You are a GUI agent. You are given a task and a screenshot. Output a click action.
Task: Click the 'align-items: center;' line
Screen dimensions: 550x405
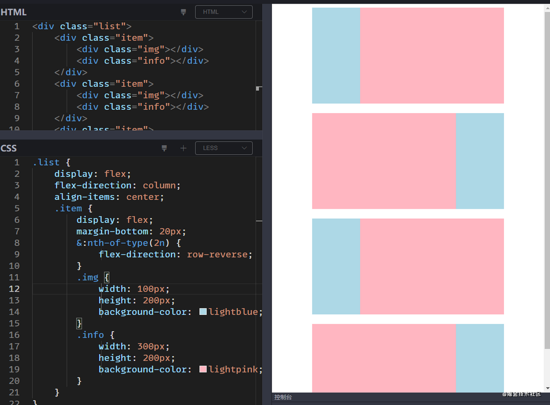pyautogui.click(x=109, y=197)
